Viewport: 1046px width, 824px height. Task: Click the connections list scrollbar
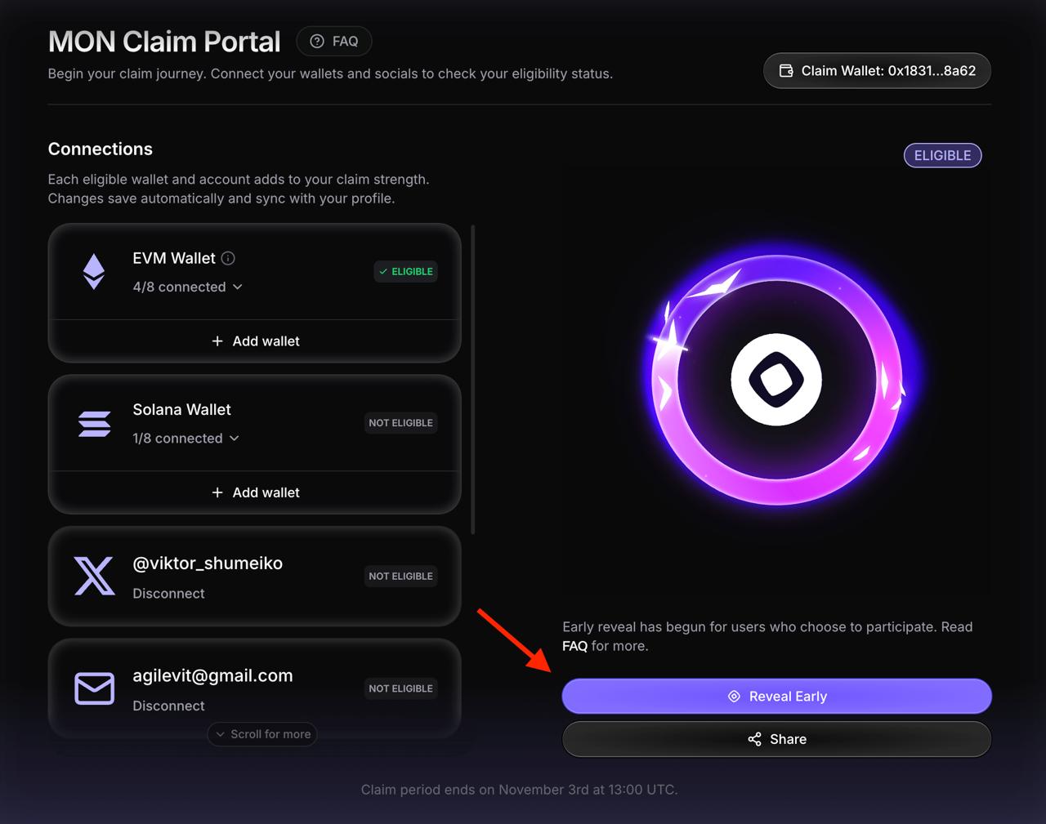click(x=473, y=380)
